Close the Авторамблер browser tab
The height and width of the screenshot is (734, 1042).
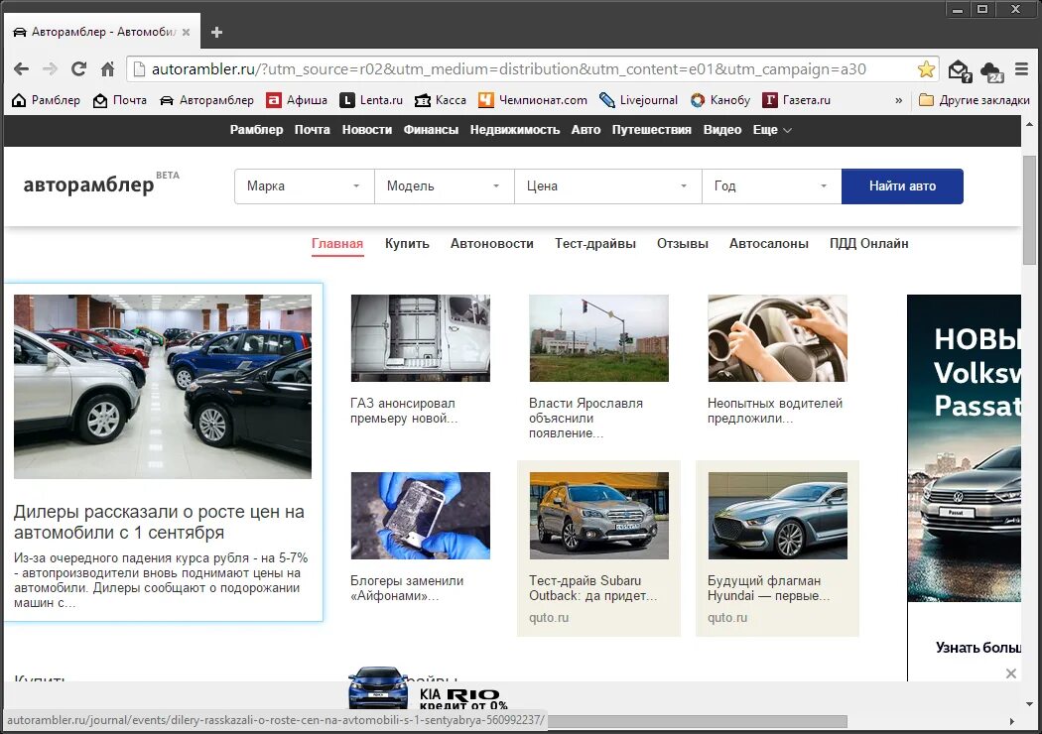[x=187, y=32]
